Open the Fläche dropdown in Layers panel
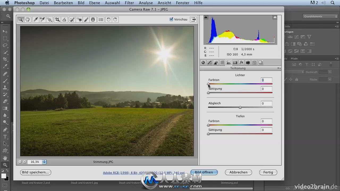 pyautogui.click(x=330, y=79)
